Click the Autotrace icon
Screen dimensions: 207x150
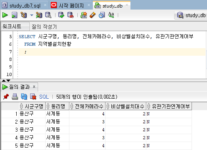coord(39,15)
